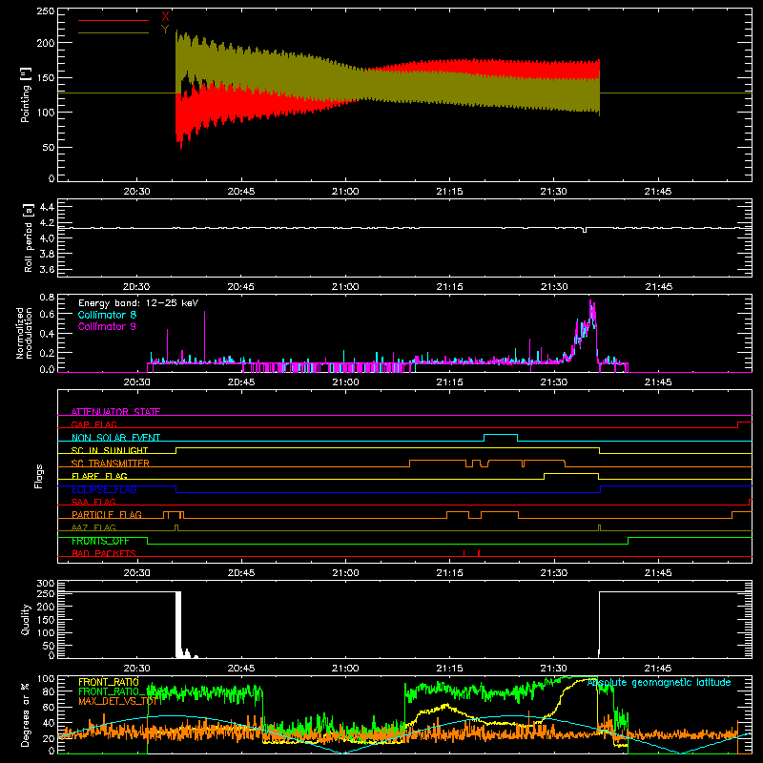Select the GAP_FLAG label

(x=93, y=424)
